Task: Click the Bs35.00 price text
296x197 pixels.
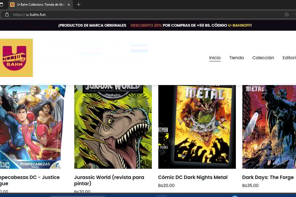Action: [250, 185]
